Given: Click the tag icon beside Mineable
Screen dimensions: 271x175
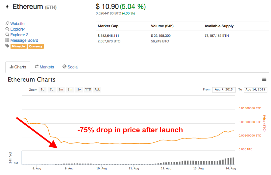Looking at the screenshot, I should 7,46.
